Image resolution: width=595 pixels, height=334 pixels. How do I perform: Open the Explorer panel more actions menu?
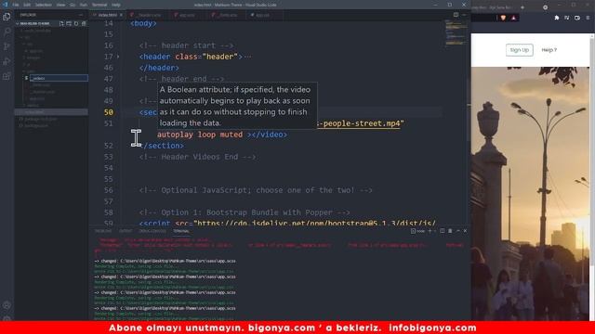tap(81, 15)
